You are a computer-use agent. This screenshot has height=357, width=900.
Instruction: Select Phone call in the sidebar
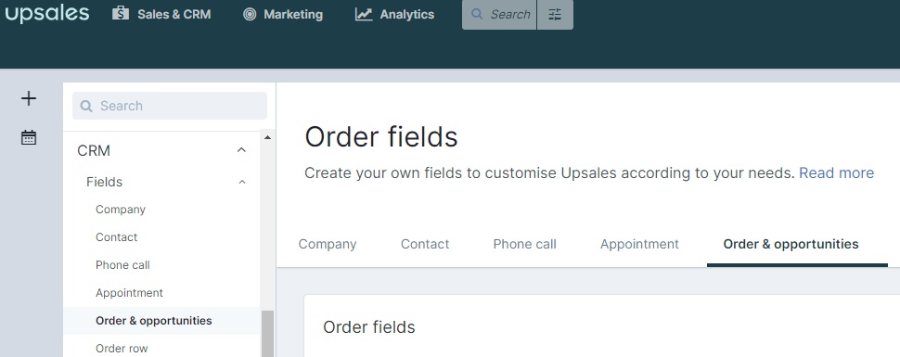[122, 265]
